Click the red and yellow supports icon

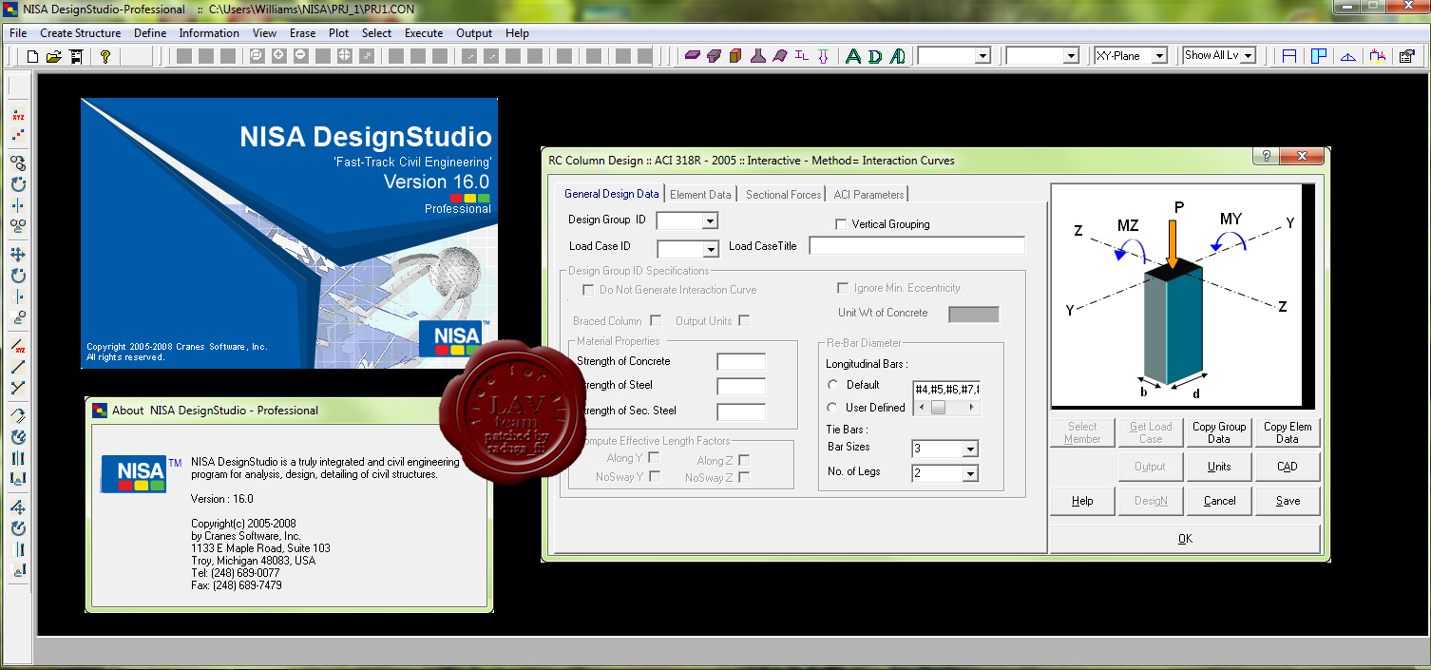tap(1378, 56)
